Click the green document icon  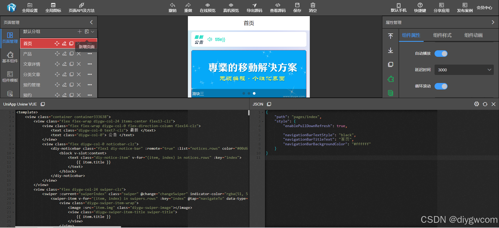pyautogui.click(x=390, y=93)
